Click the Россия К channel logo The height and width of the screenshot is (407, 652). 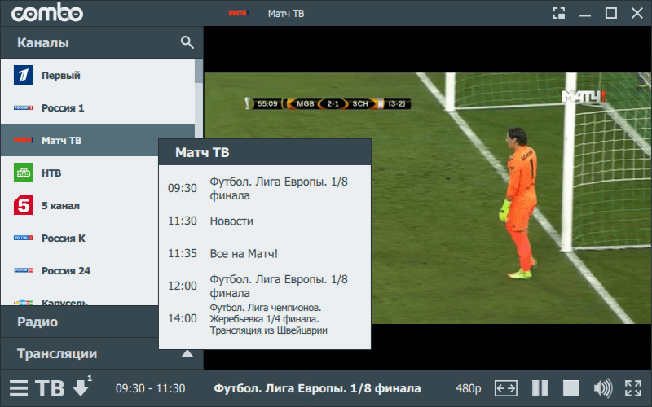tap(24, 238)
